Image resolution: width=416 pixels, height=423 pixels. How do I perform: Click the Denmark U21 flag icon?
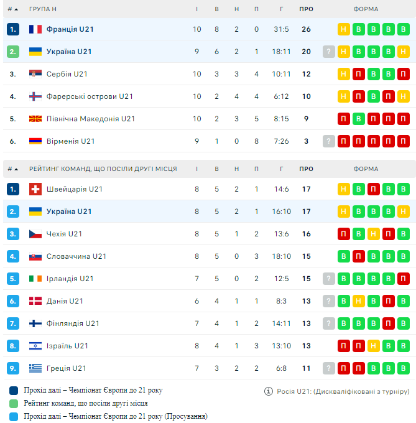pos(35,301)
